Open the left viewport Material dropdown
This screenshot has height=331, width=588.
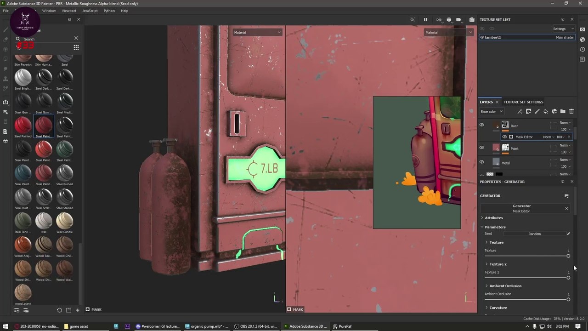tap(257, 32)
